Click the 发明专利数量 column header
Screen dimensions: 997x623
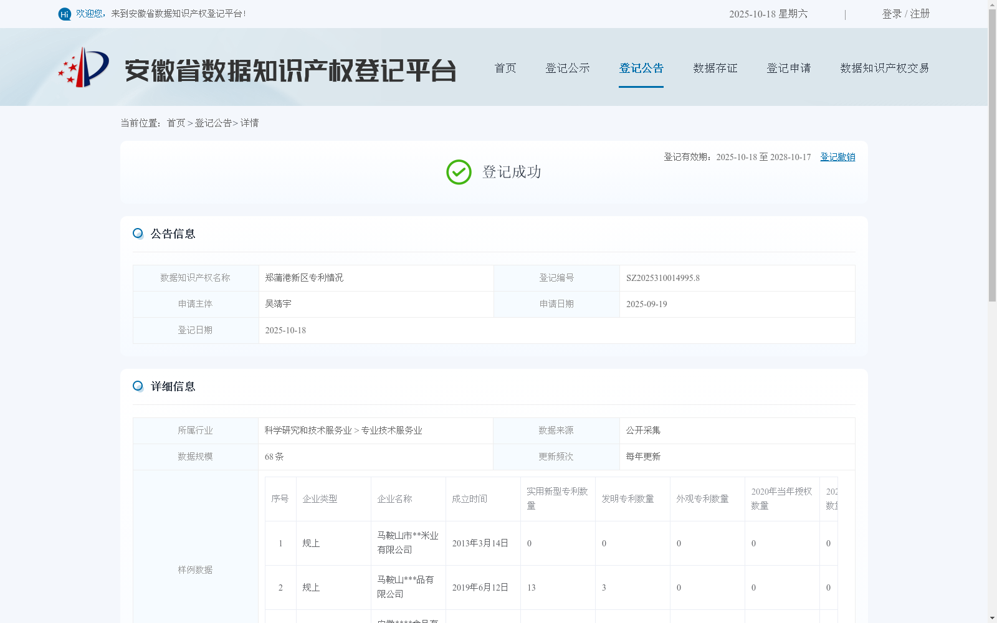tap(627, 499)
